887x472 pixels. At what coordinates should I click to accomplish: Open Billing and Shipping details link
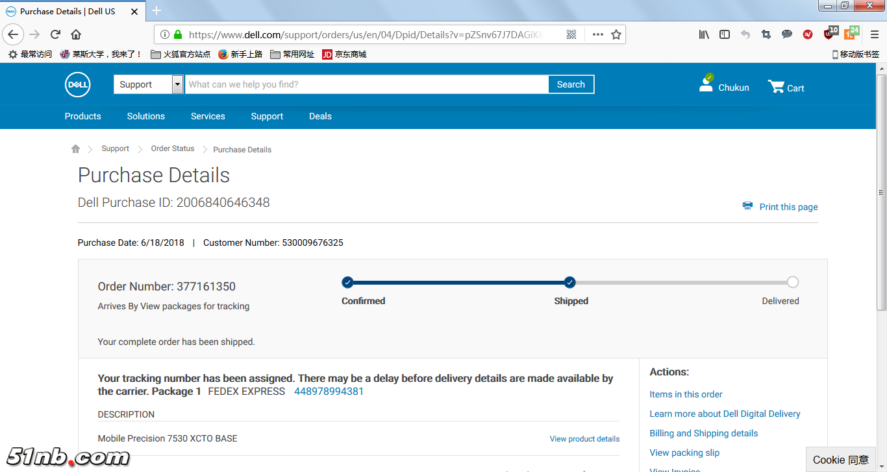point(704,433)
